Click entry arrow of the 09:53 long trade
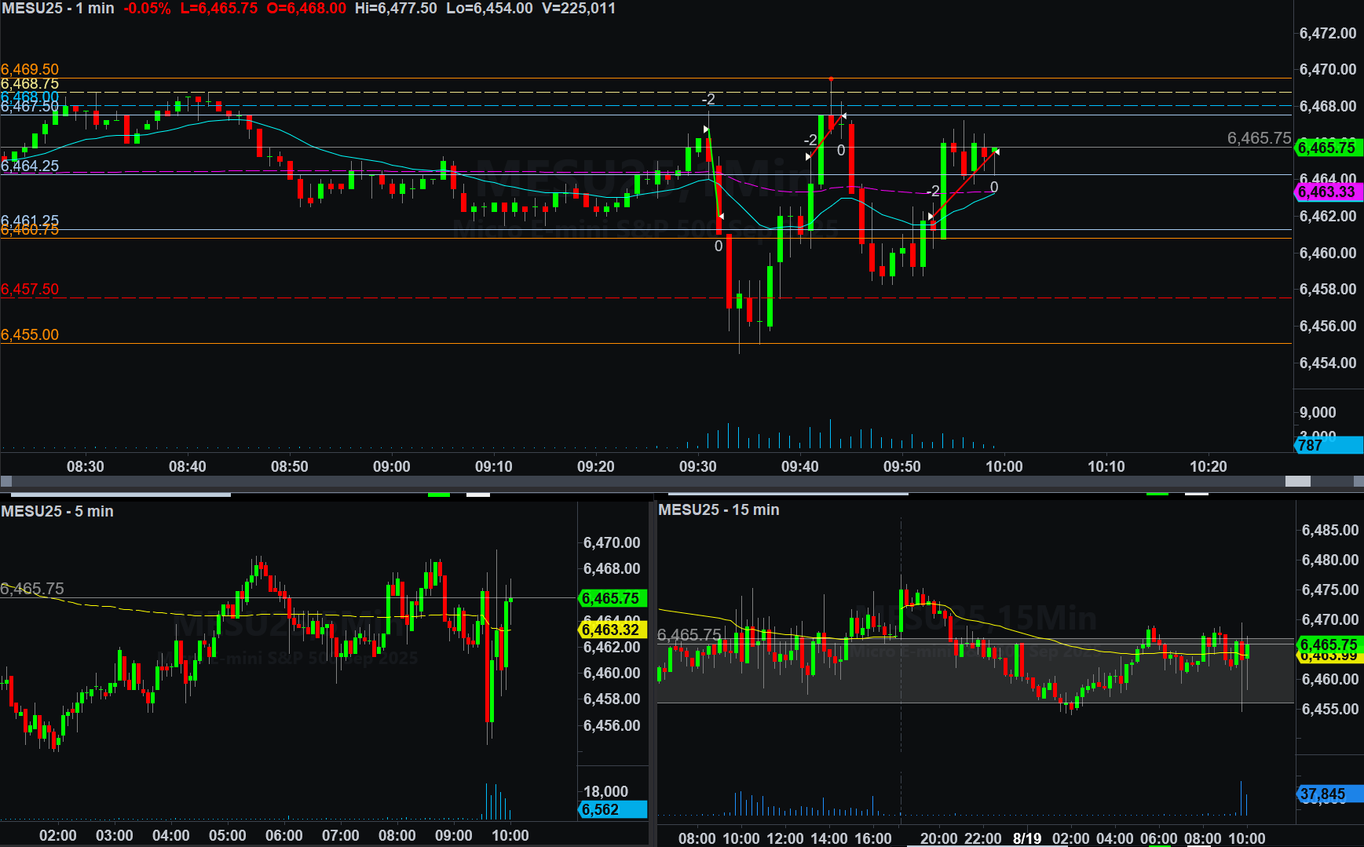Viewport: 1364px width, 847px height. click(x=931, y=217)
